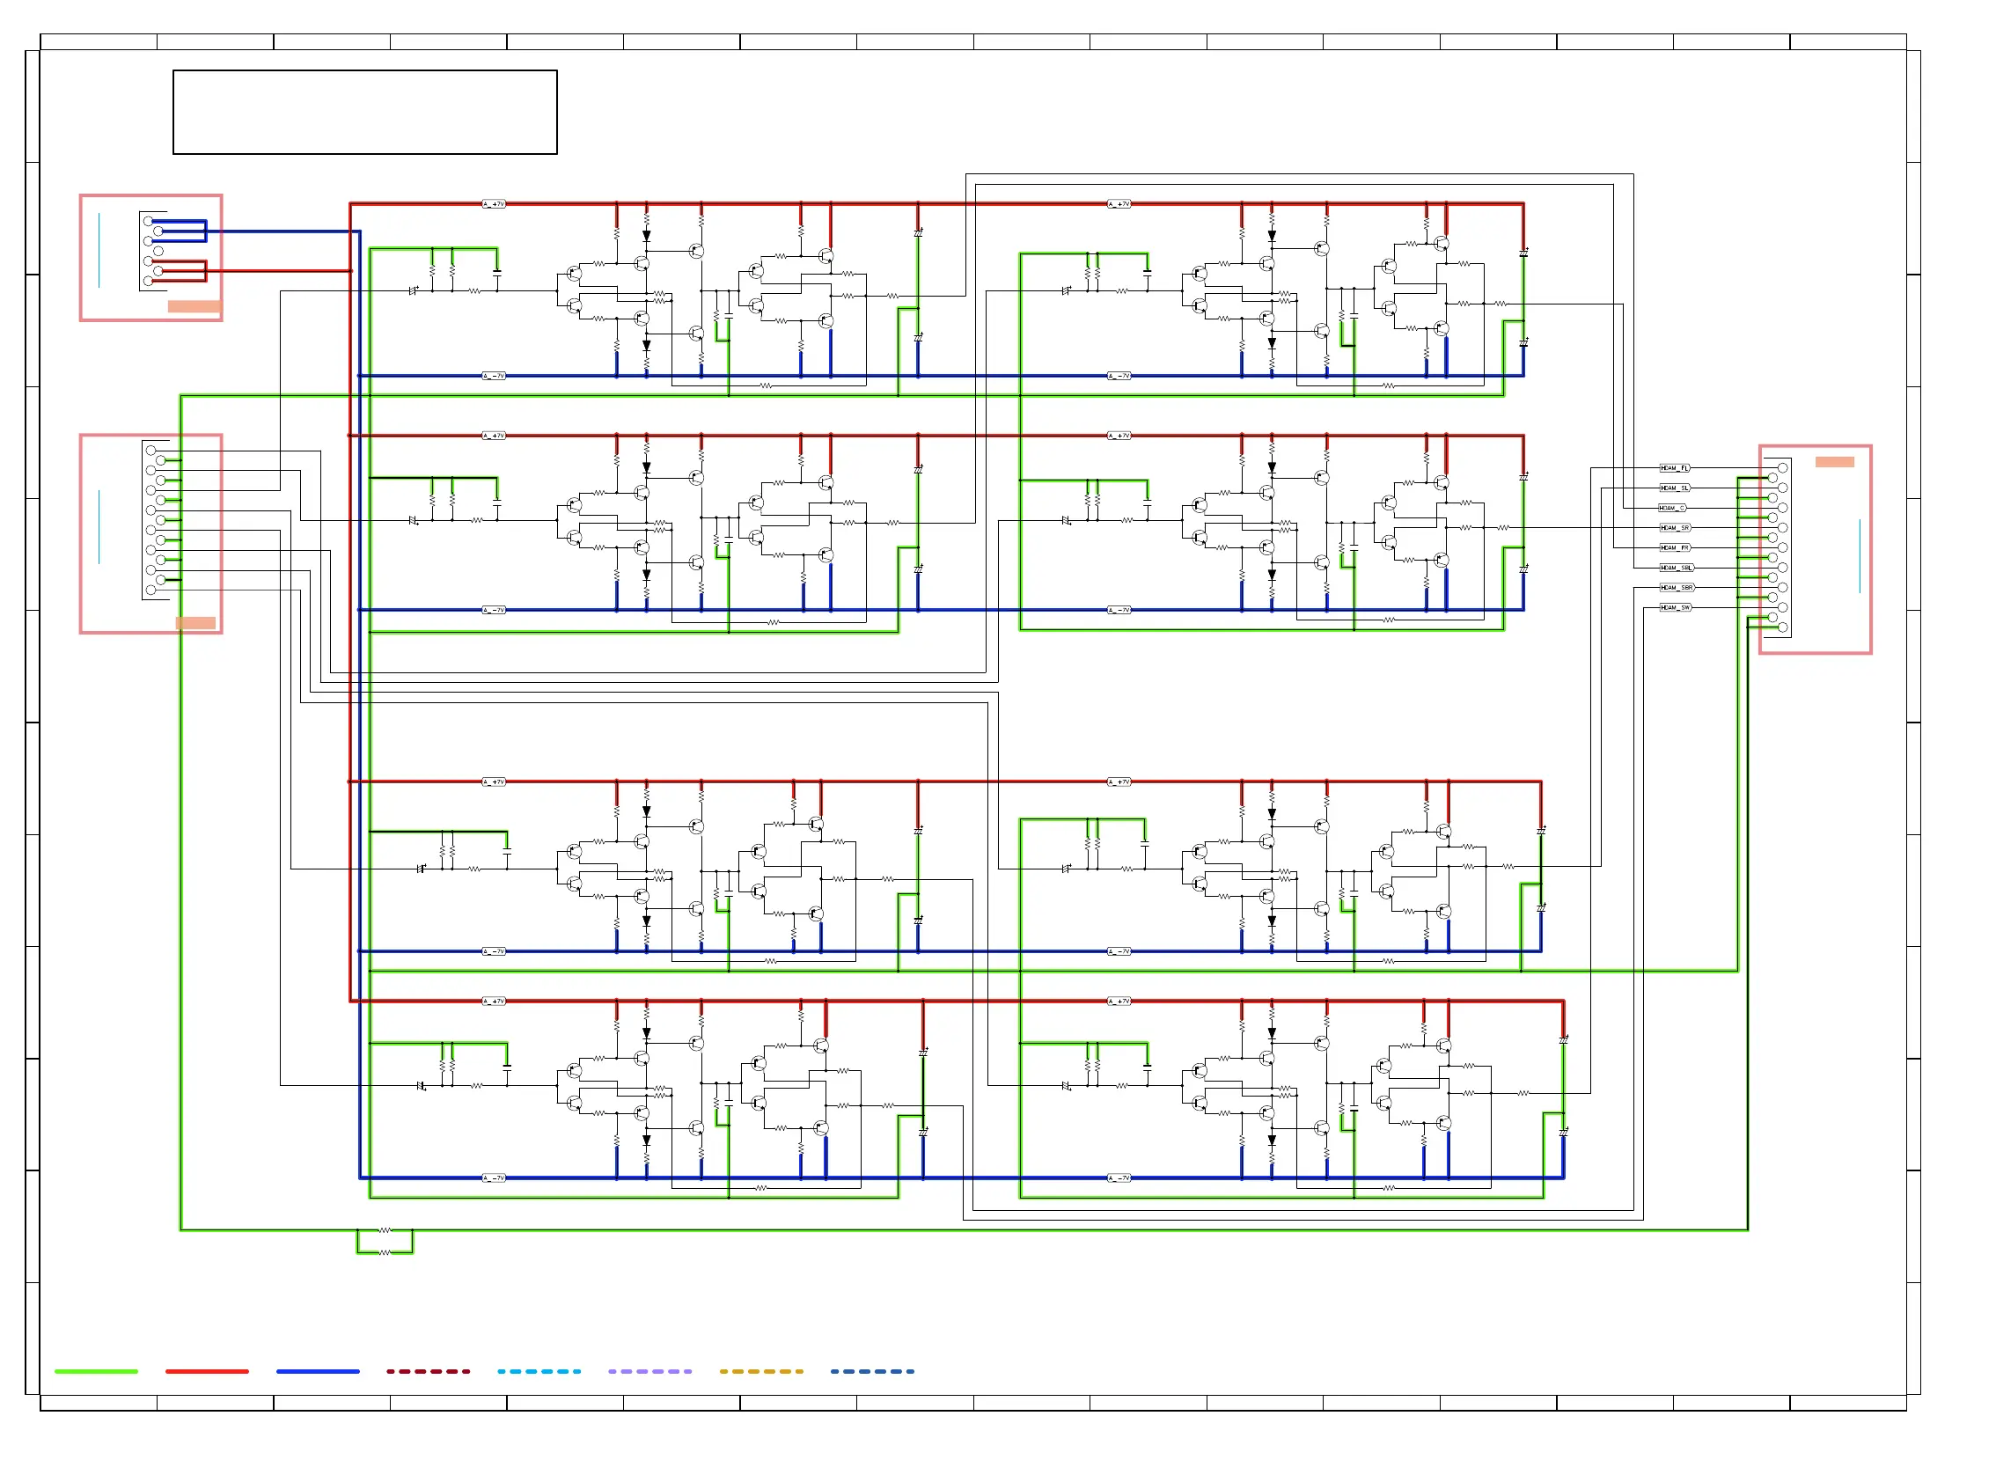
Task: Click the empty title box at top left
Action: 364,112
